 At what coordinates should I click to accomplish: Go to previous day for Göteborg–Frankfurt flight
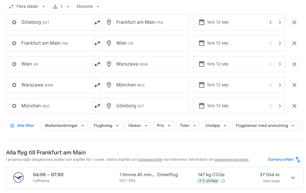pyautogui.click(x=271, y=22)
